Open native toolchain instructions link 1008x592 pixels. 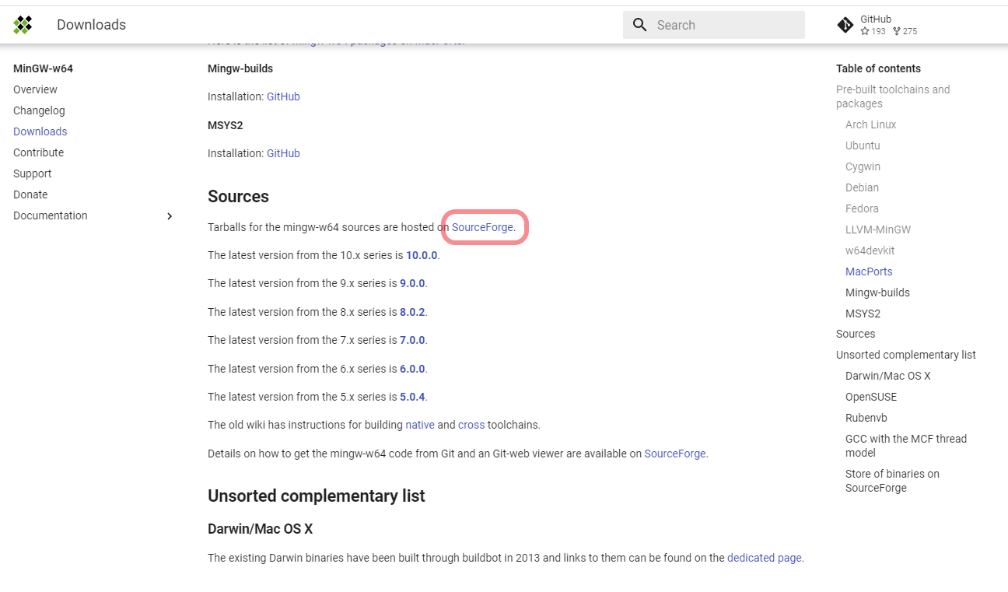tap(420, 425)
